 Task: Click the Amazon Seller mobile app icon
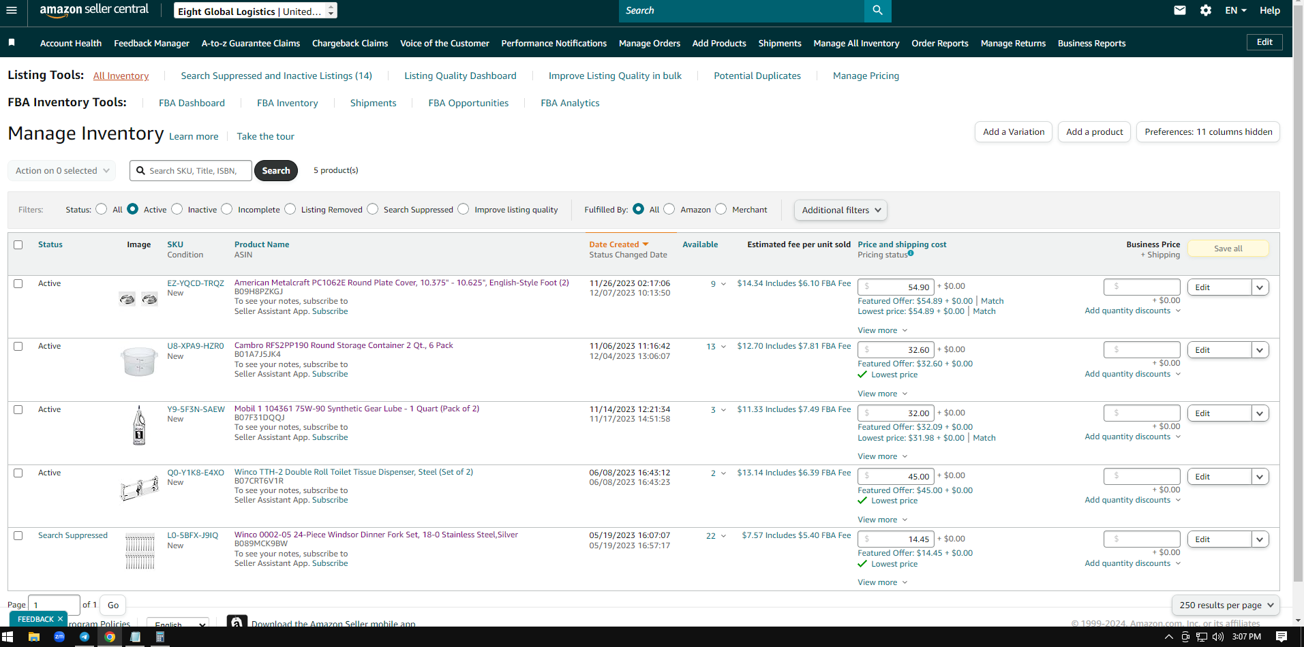[237, 622]
